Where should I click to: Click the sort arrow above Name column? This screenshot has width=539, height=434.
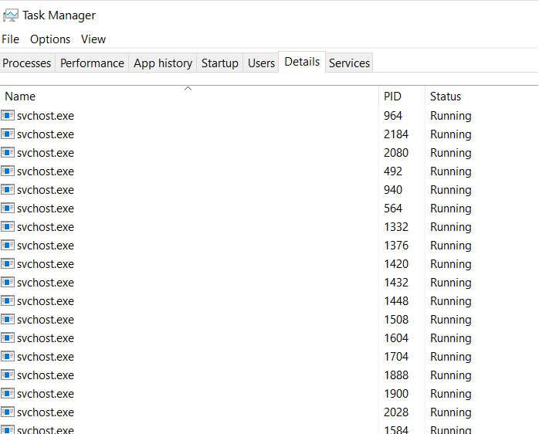click(188, 89)
